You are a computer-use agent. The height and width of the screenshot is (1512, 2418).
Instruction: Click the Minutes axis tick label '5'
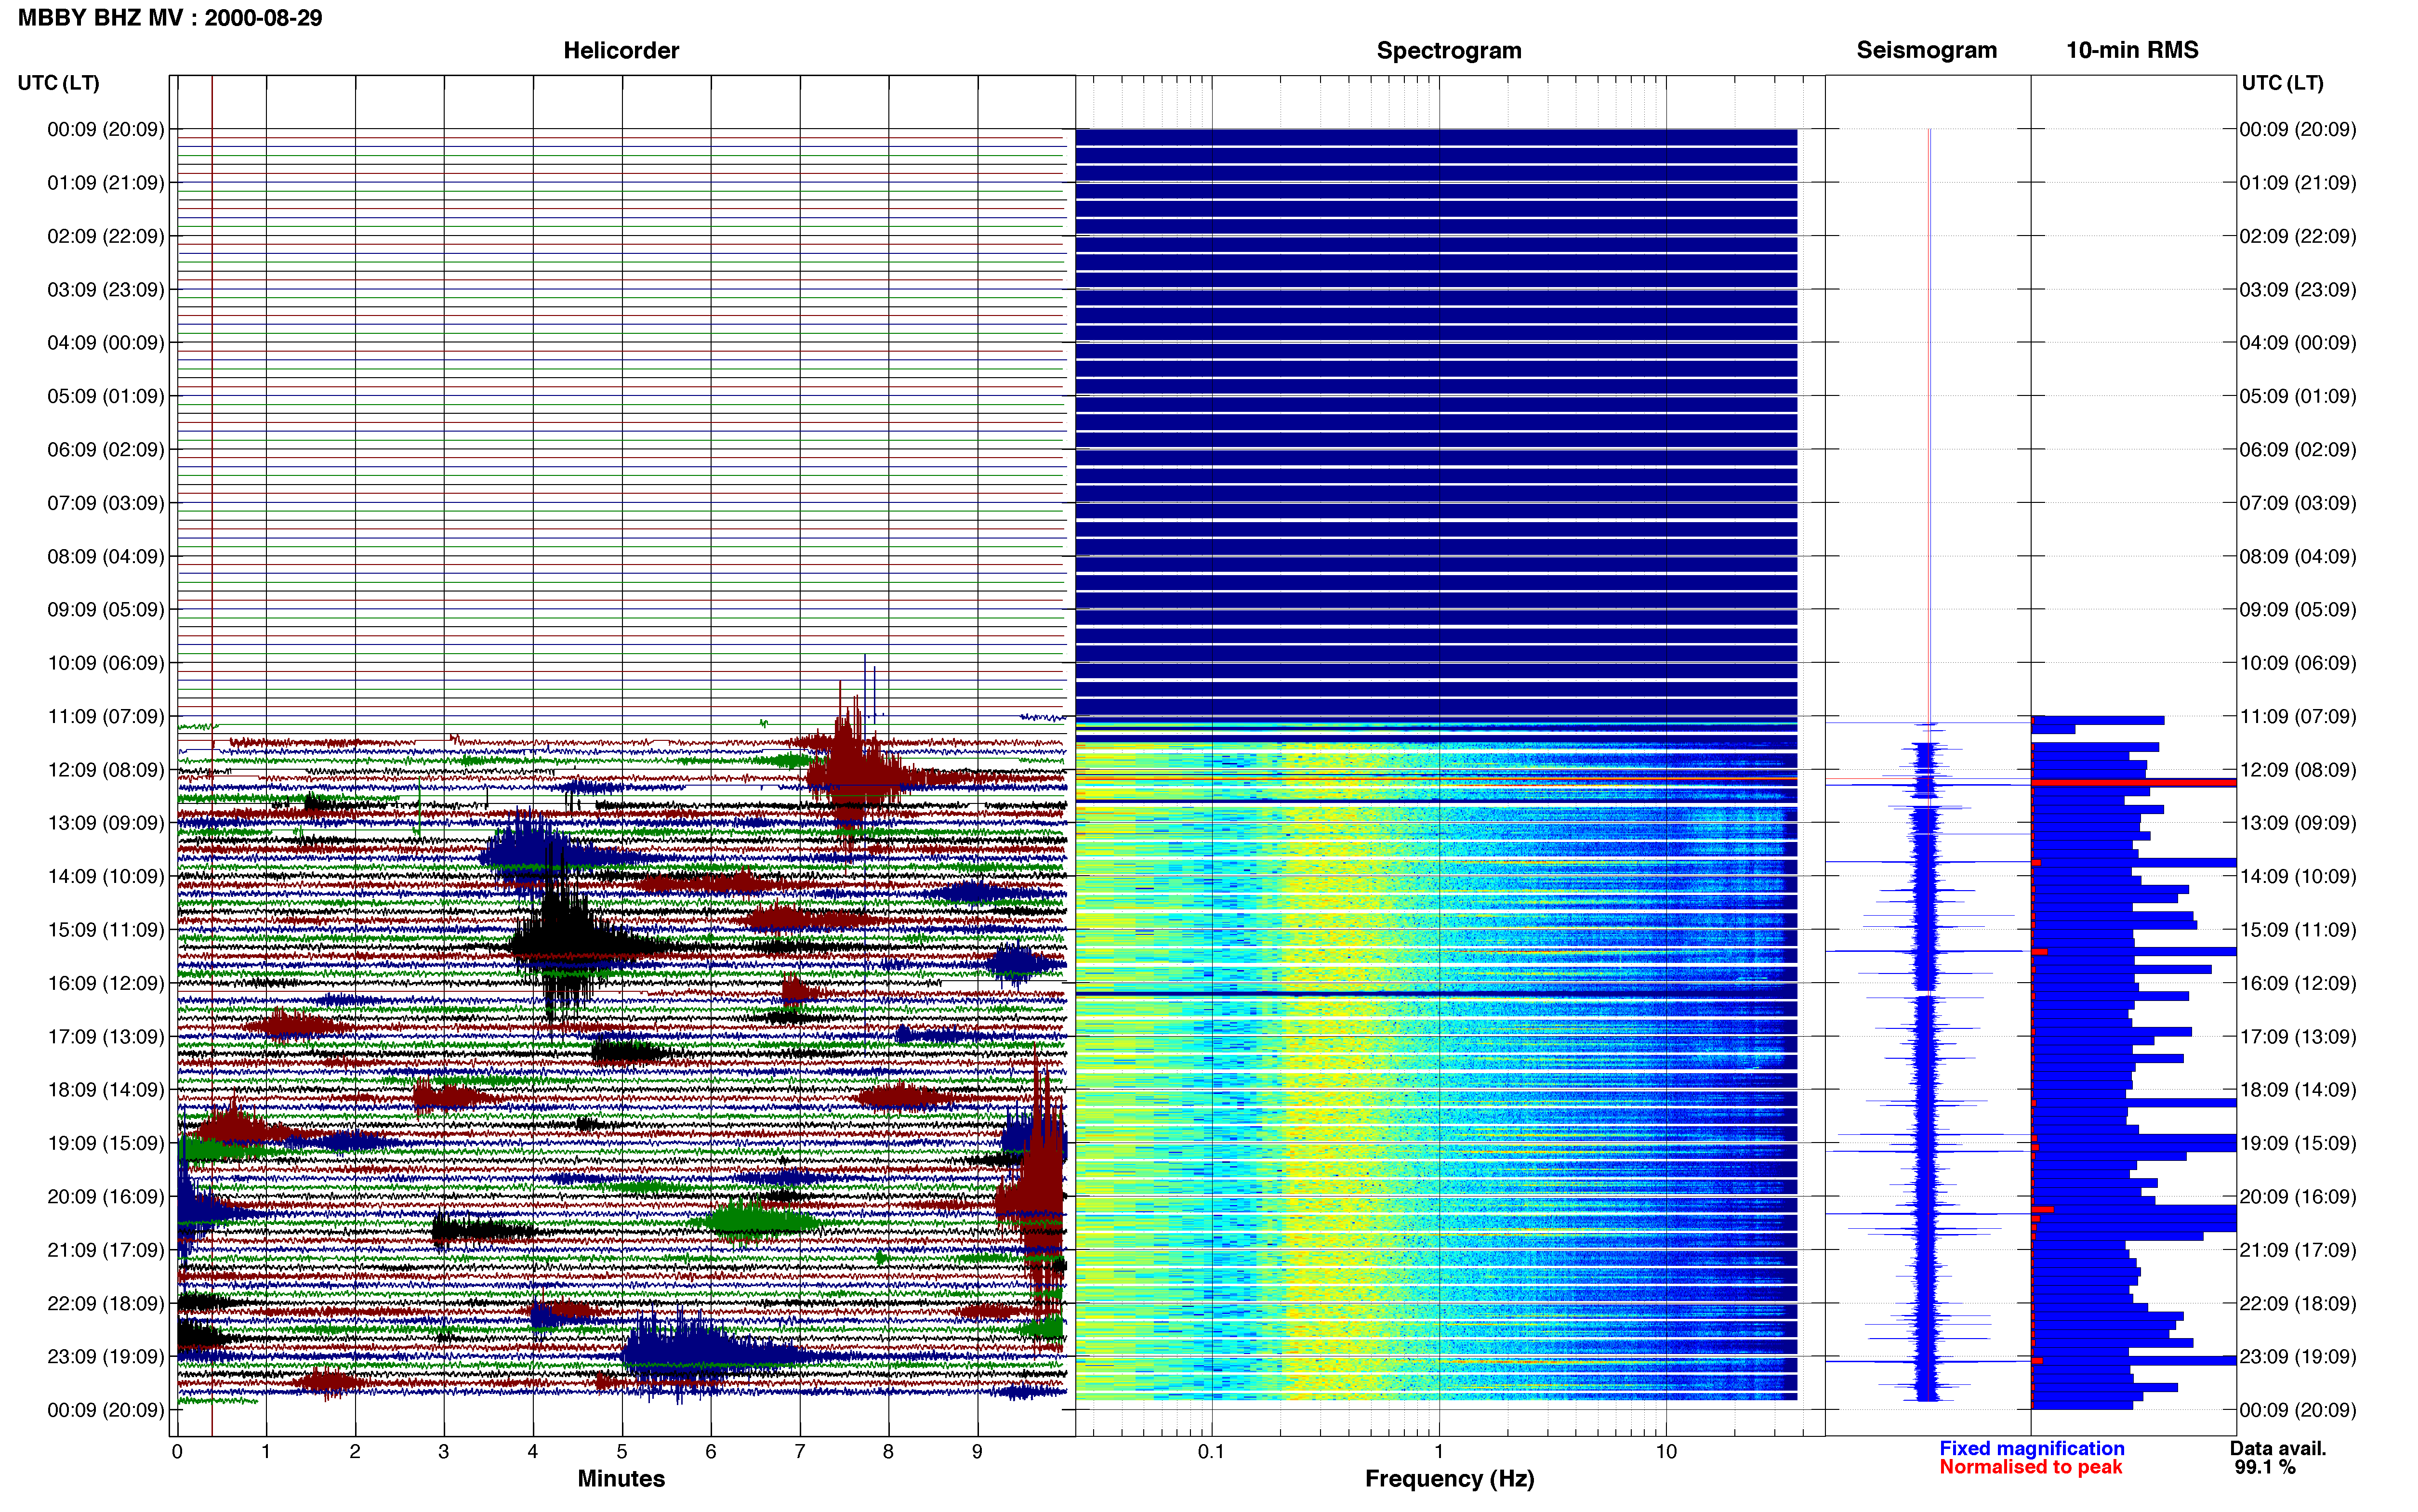click(622, 1452)
